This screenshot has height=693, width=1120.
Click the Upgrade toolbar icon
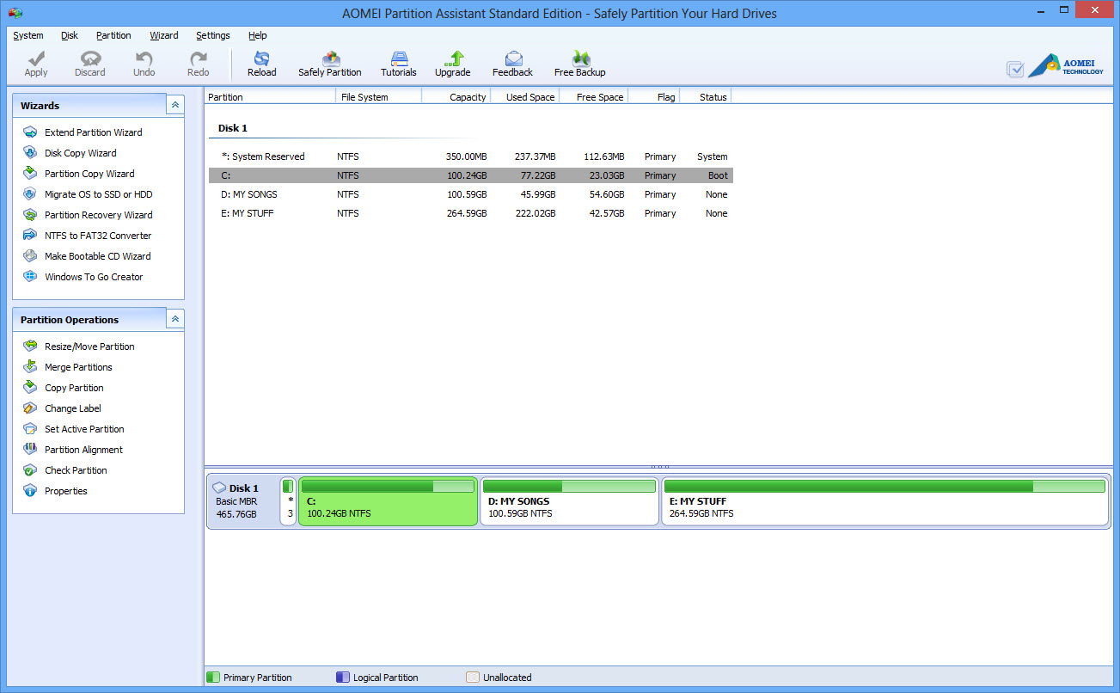coord(452,59)
